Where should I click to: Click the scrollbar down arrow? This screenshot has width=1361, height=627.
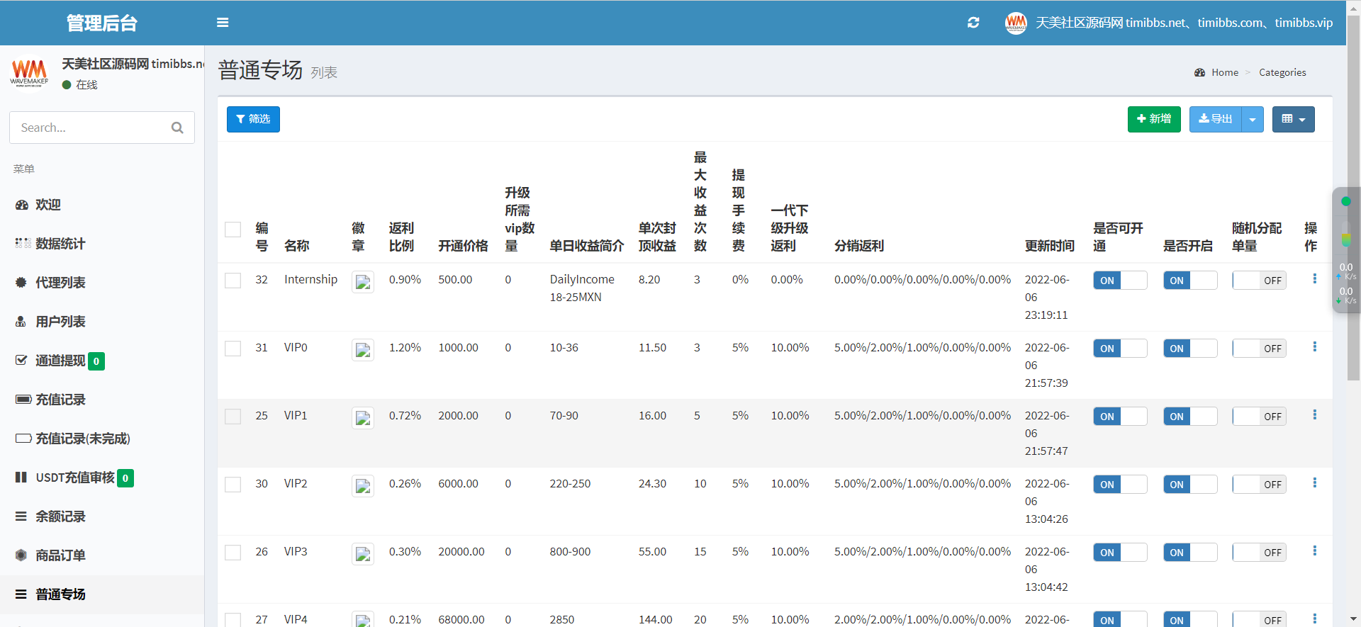tap(1353, 620)
